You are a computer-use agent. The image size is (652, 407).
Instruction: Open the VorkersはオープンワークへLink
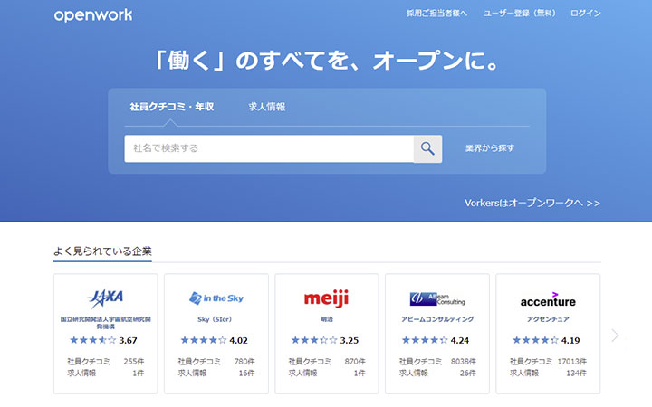[x=532, y=203]
